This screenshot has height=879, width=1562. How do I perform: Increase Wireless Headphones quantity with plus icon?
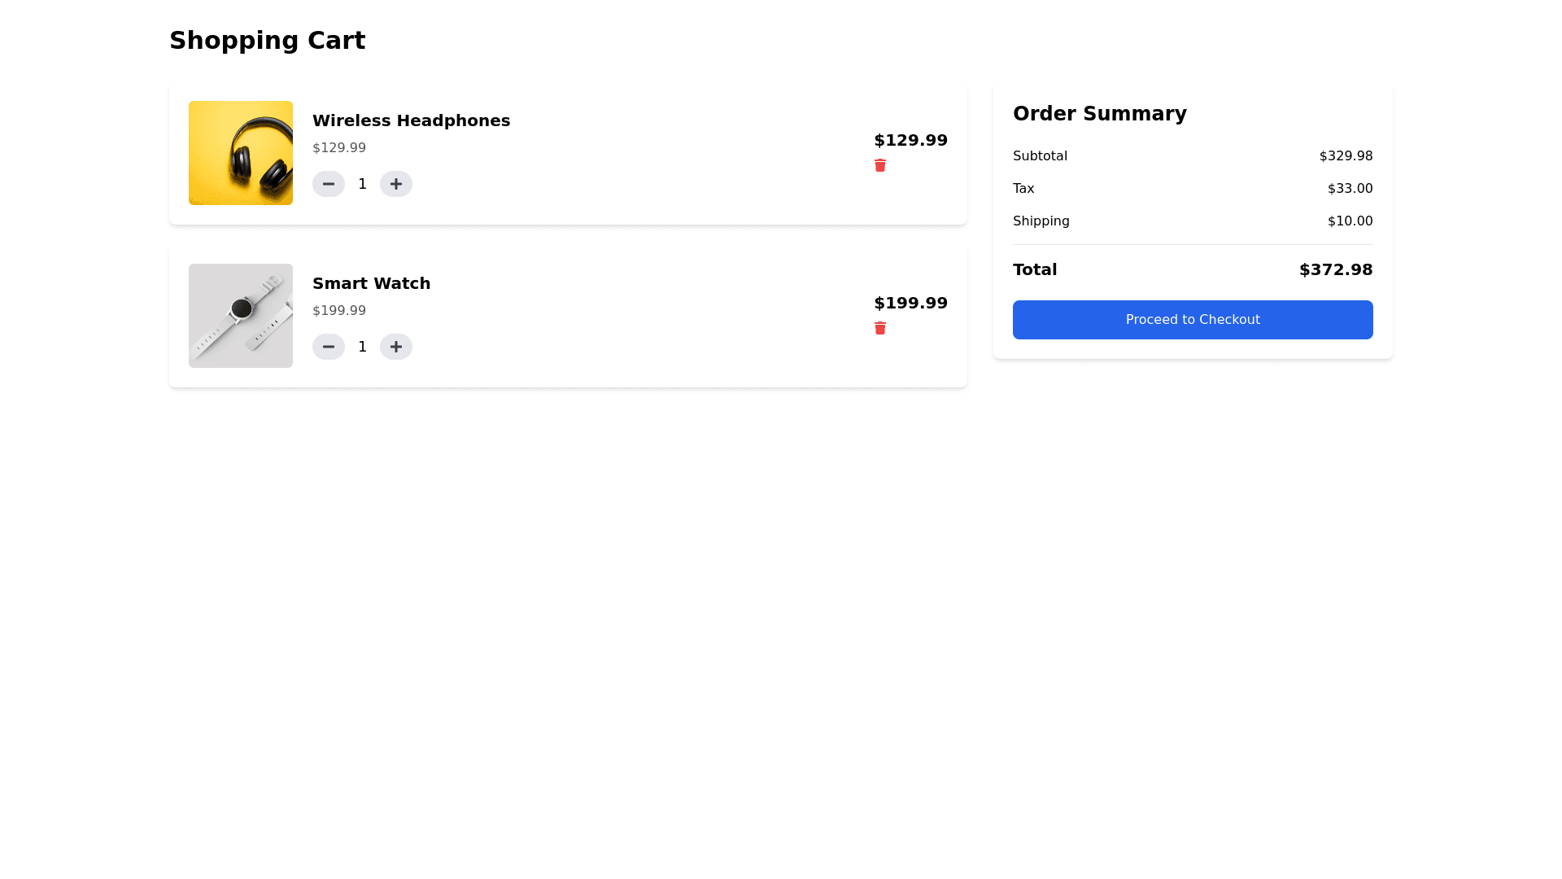point(396,184)
